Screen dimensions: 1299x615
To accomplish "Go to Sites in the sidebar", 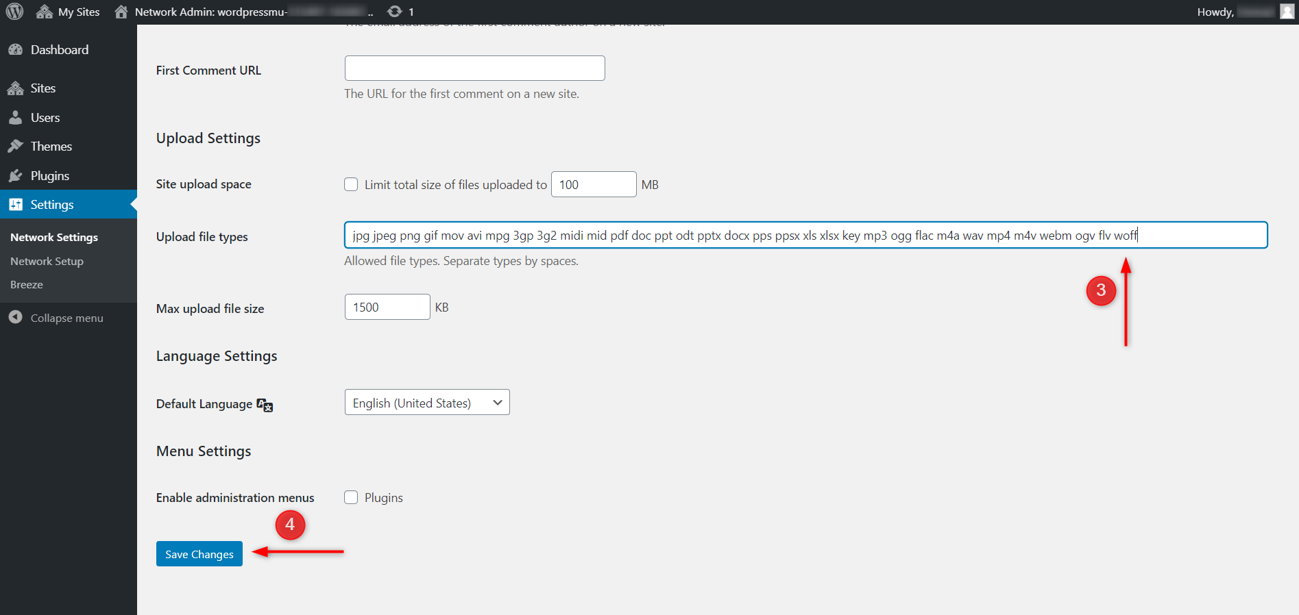I will tap(43, 88).
